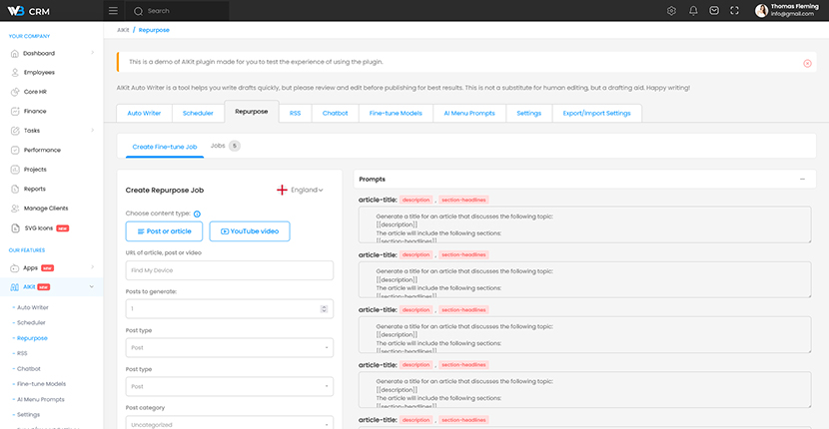
Task: Open settings gear in top bar
Action: [671, 11]
